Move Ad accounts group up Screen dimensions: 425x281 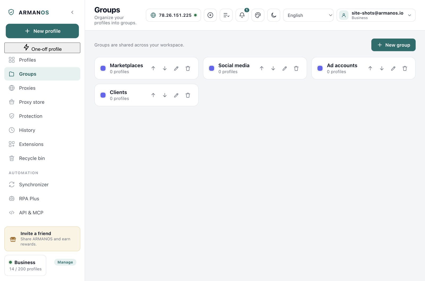(370, 68)
